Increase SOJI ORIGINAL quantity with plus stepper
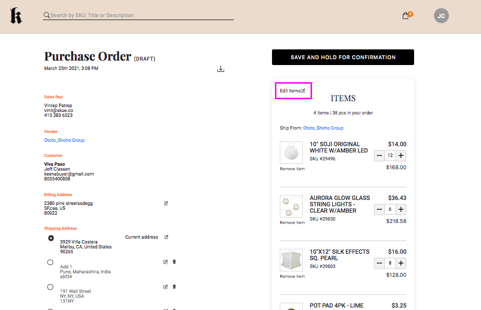The height and width of the screenshot is (310, 481). pyautogui.click(x=400, y=155)
